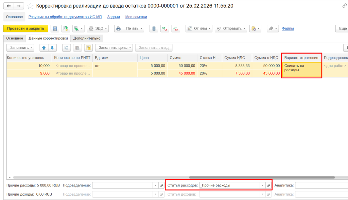Switch to the Дополнительно tab
Viewport: 348px width, 200px height.
click(x=87, y=38)
